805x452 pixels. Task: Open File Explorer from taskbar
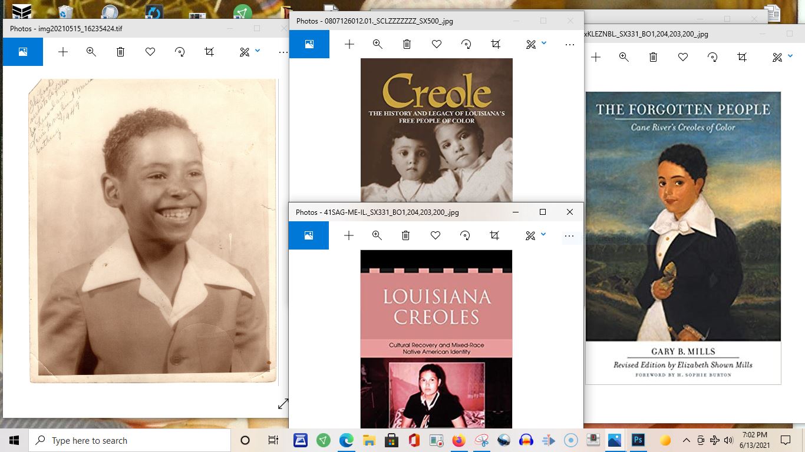coord(369,440)
